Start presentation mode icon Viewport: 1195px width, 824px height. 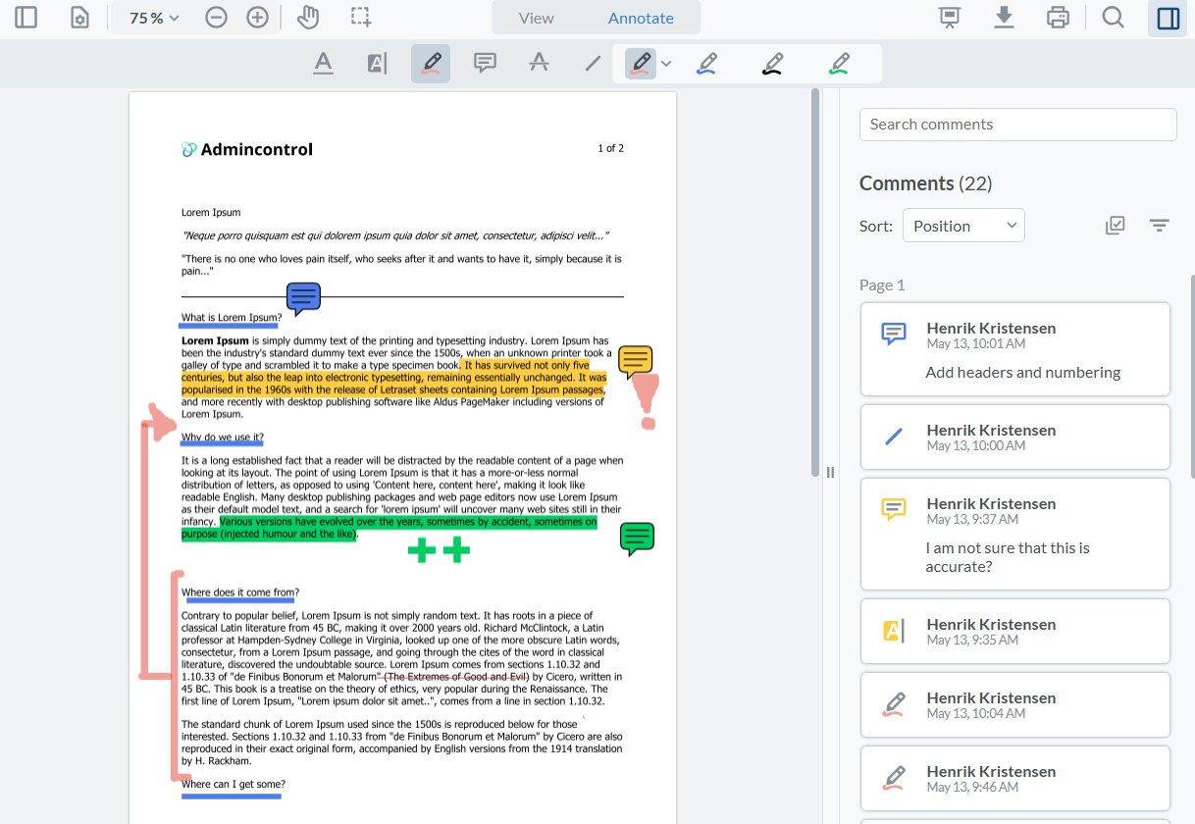click(949, 18)
